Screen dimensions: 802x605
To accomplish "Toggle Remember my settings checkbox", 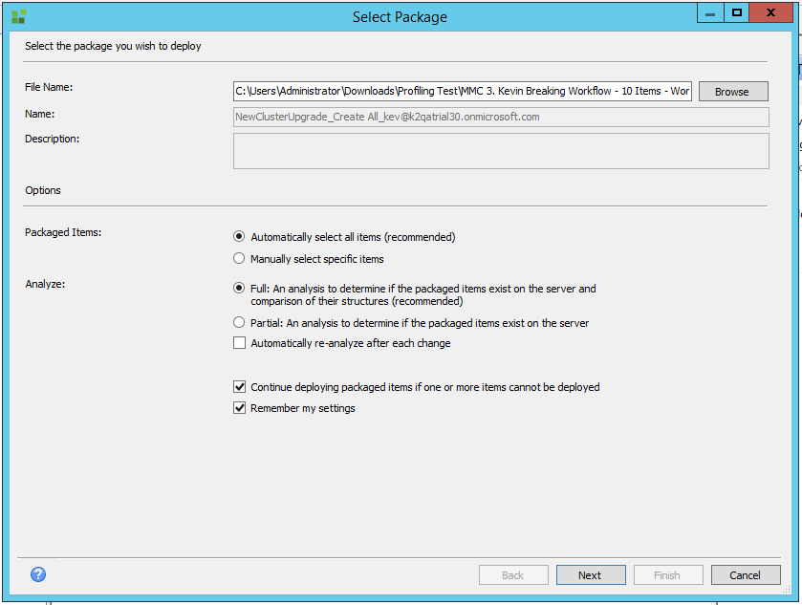I will (x=239, y=408).
